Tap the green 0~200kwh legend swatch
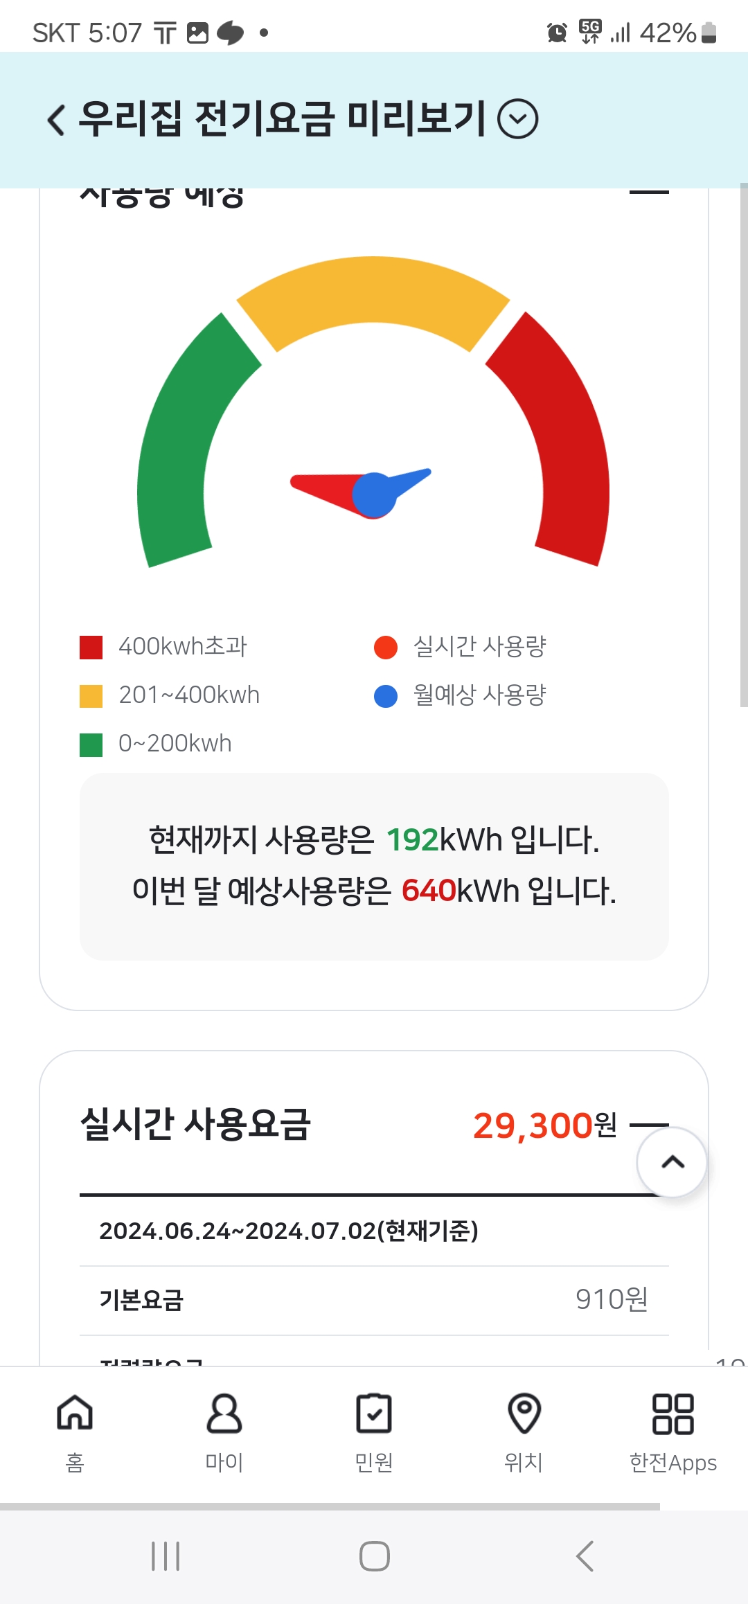This screenshot has height=1604, width=748. click(x=91, y=745)
